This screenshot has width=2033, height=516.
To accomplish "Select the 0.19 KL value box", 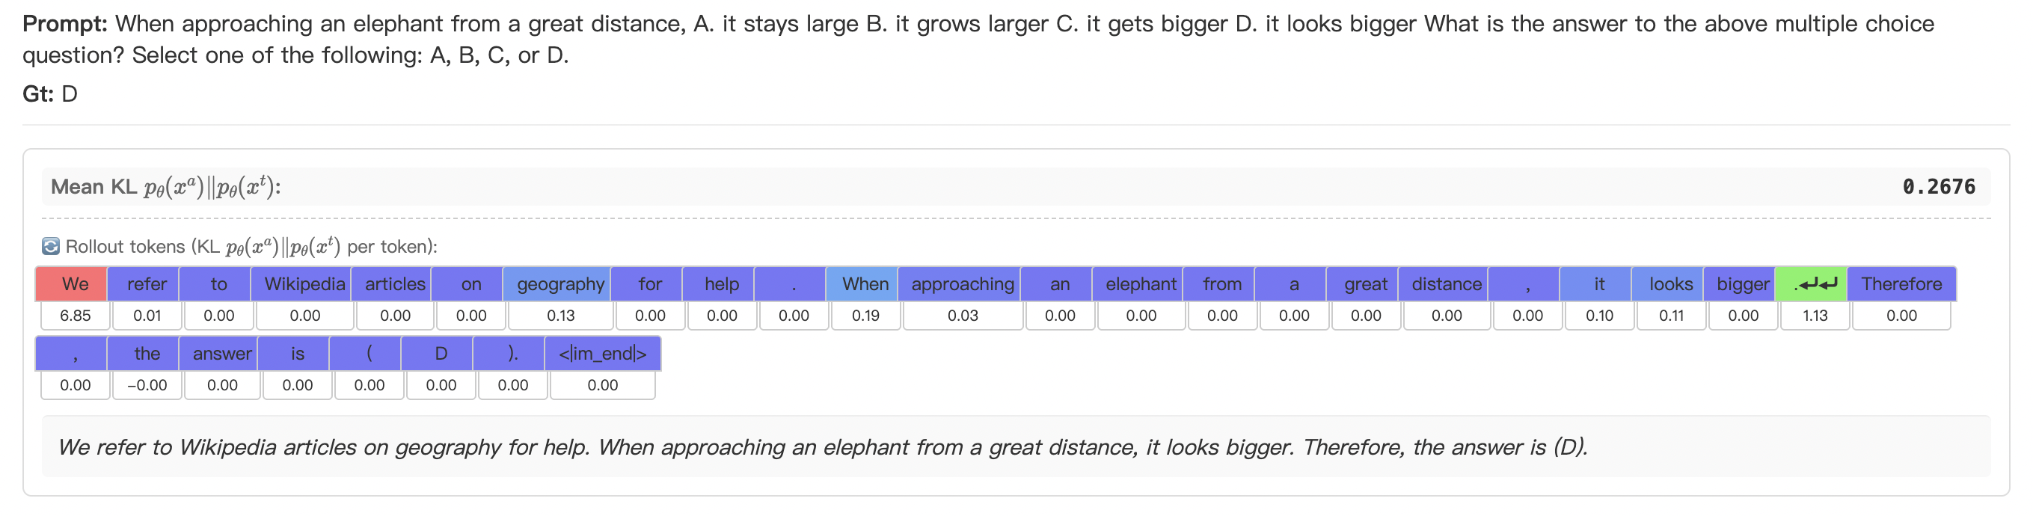I will coord(865,316).
